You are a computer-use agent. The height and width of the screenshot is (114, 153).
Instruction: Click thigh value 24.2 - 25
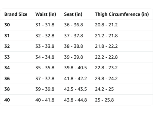[x=104, y=89]
